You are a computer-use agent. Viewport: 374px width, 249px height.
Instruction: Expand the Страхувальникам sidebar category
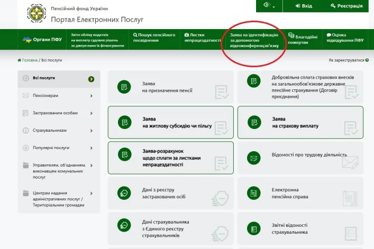tap(58, 130)
